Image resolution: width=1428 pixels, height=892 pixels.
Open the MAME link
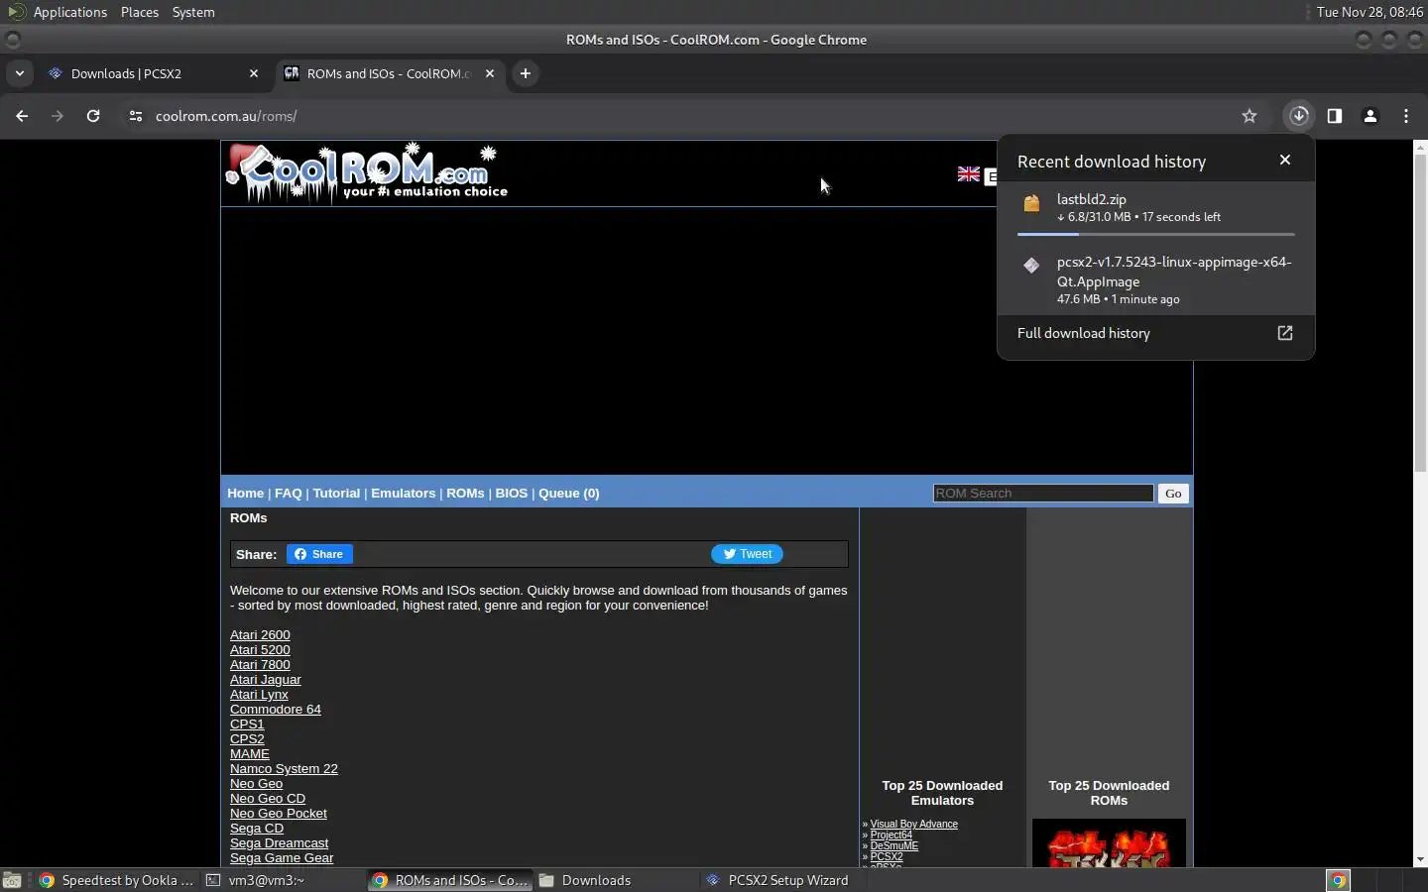click(249, 754)
